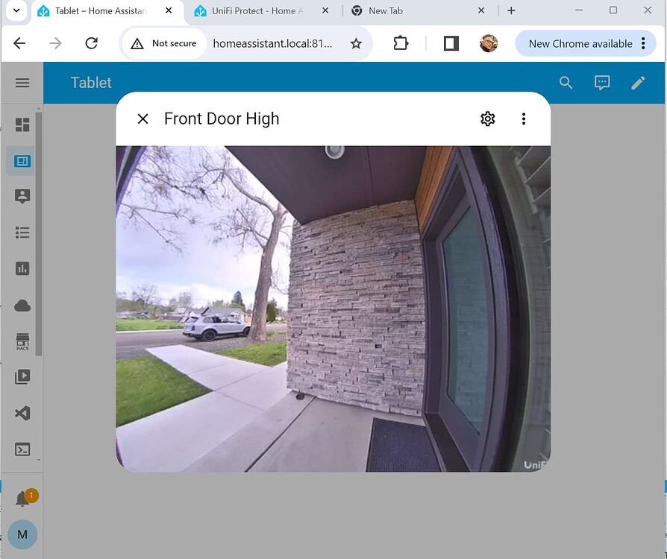View Not secure site information

tap(163, 43)
